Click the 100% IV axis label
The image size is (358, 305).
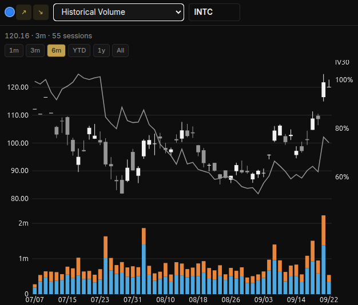click(344, 80)
